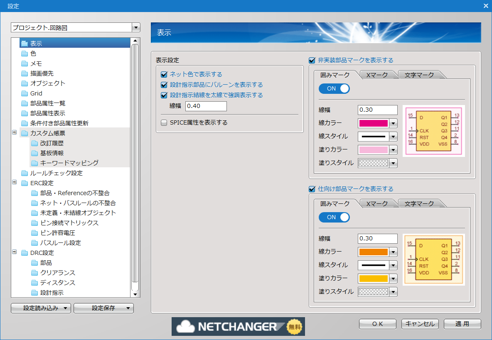Screen dimensions: 492x340
Task: Click the OK button
Action: [377, 324]
